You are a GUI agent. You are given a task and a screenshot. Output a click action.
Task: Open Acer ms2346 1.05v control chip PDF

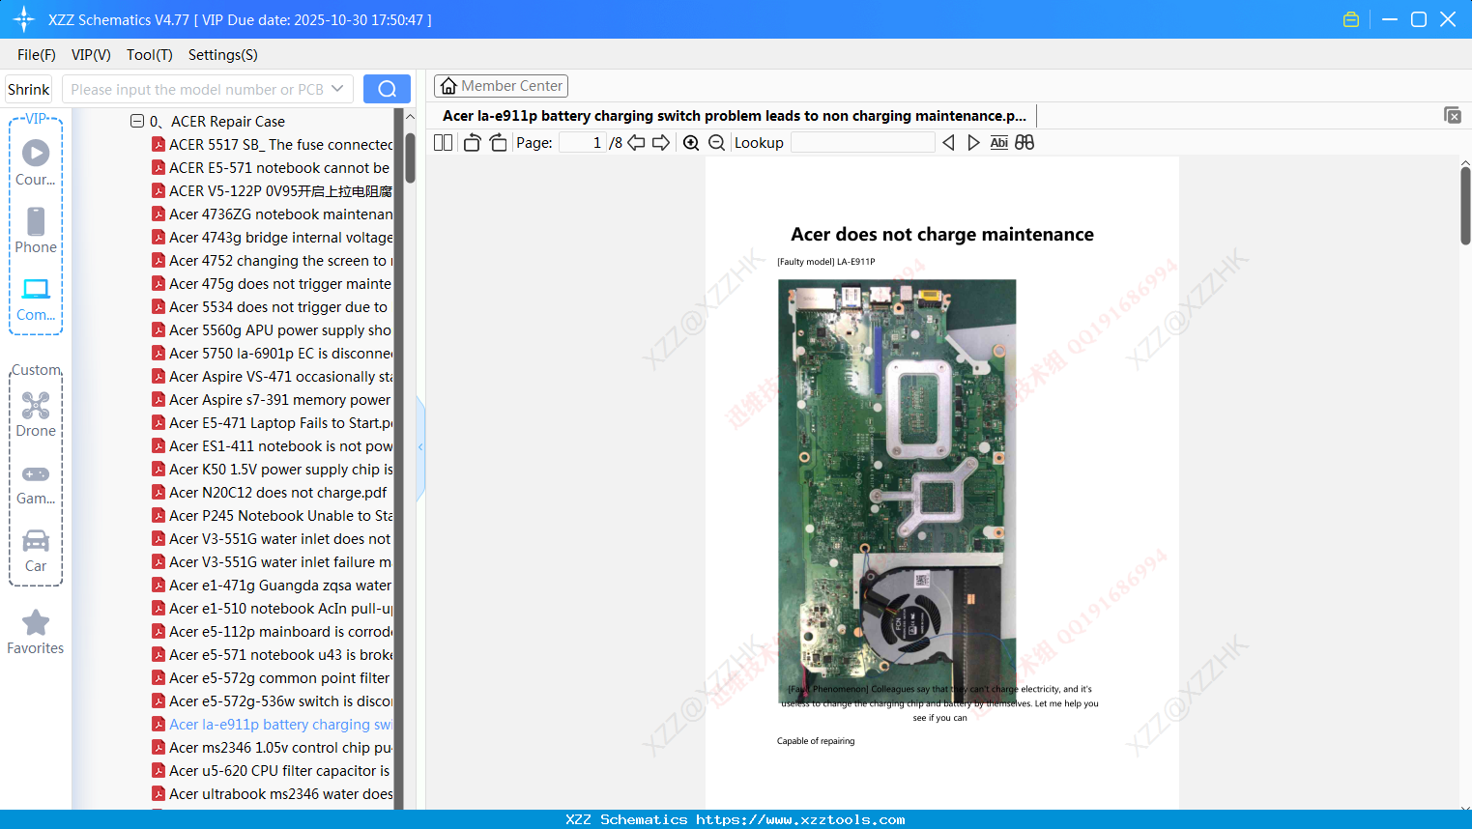272,748
